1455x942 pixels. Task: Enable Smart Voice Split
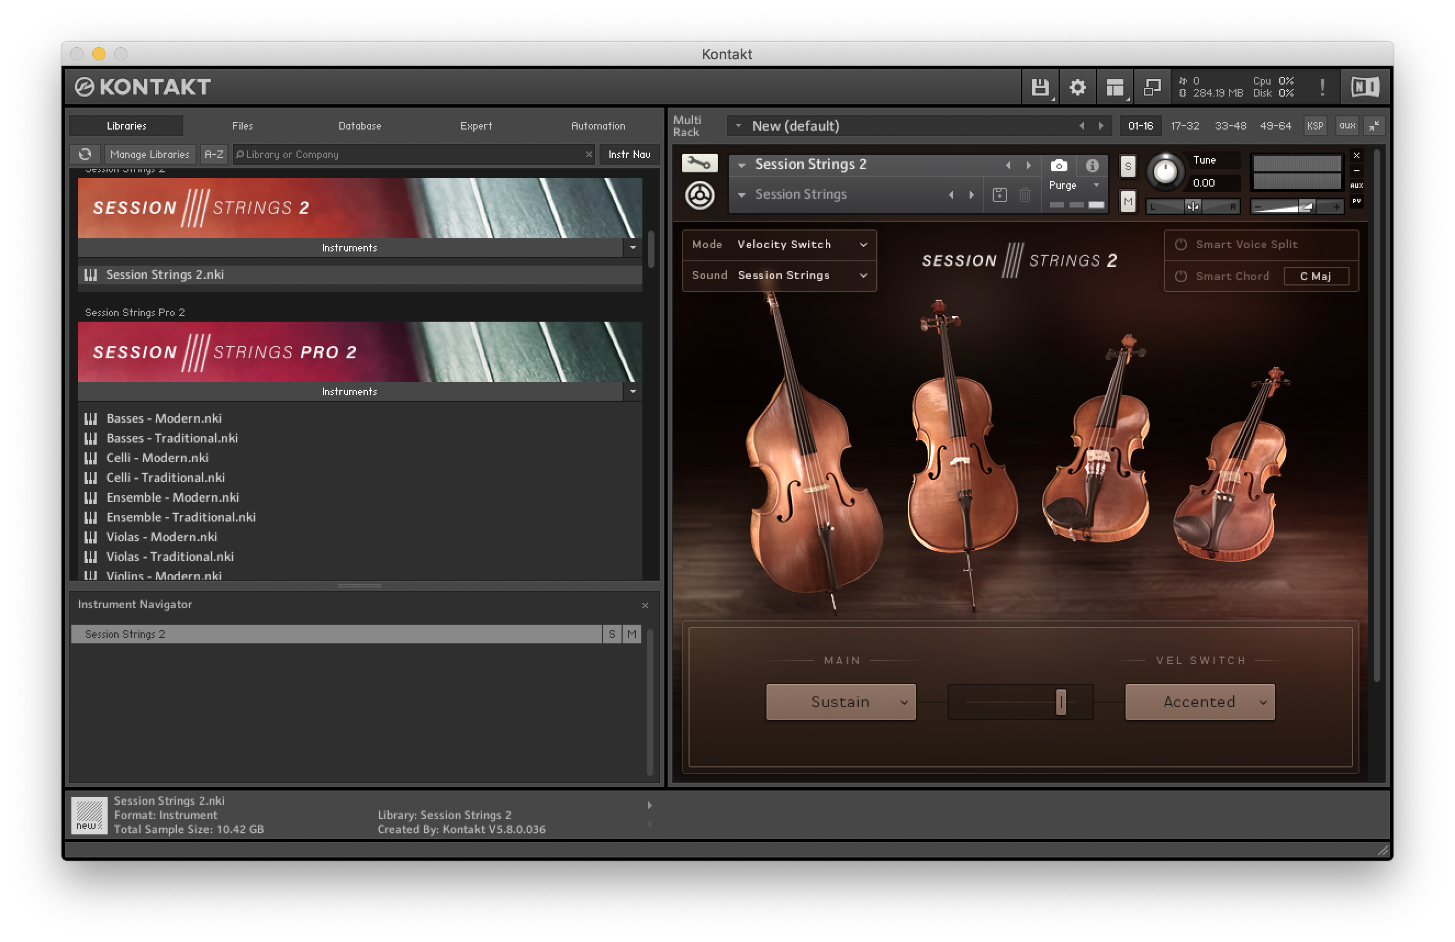[1180, 244]
